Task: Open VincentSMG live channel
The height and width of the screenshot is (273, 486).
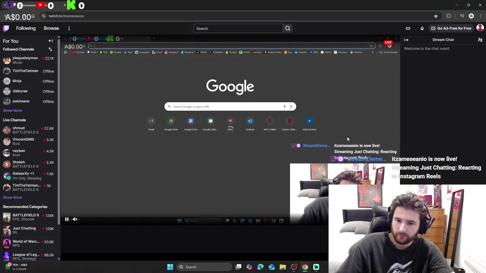Action: 28,141
